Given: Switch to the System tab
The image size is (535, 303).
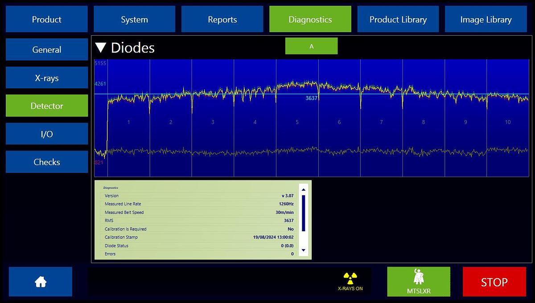Looking at the screenshot, I should [134, 20].
